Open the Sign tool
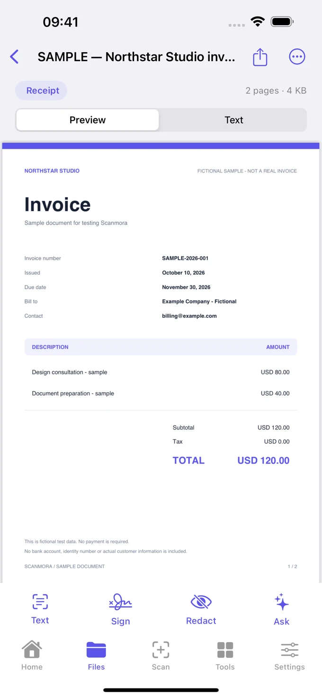This screenshot has width=322, height=698. tap(120, 609)
